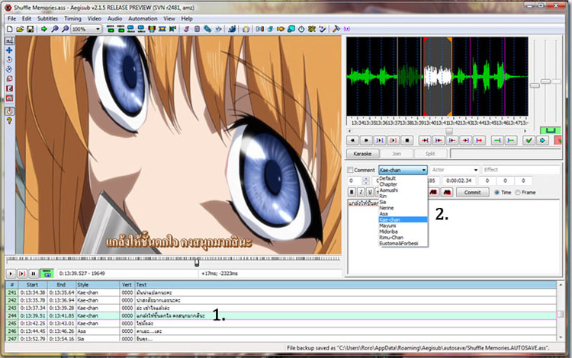572x358 pixels.
Task: Expand the Actor combo box
Action: 475,170
